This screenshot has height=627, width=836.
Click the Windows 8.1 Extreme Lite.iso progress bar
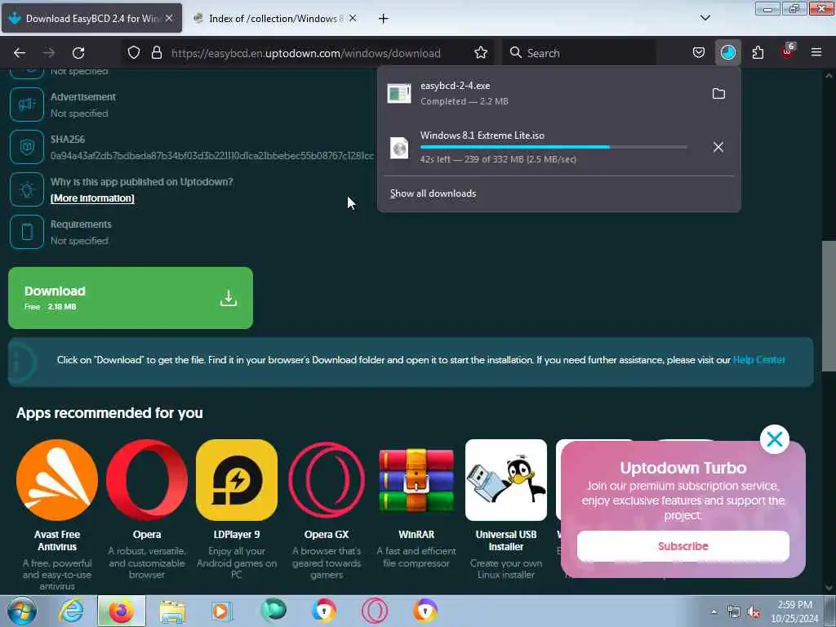click(x=554, y=147)
